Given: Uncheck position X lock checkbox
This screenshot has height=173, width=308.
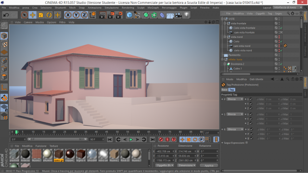Looking at the screenshot, I should click(x=251, y=99).
